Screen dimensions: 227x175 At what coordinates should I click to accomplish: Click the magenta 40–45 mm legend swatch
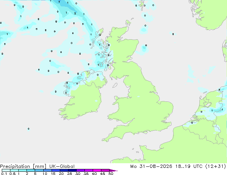click(97, 170)
